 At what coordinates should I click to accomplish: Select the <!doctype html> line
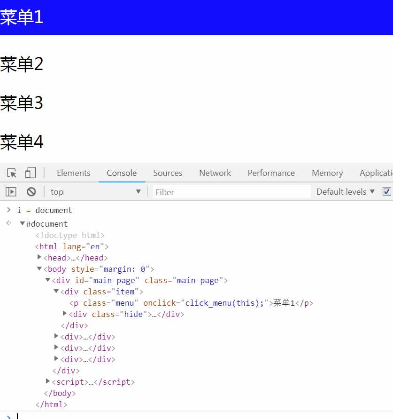pyautogui.click(x=70, y=235)
